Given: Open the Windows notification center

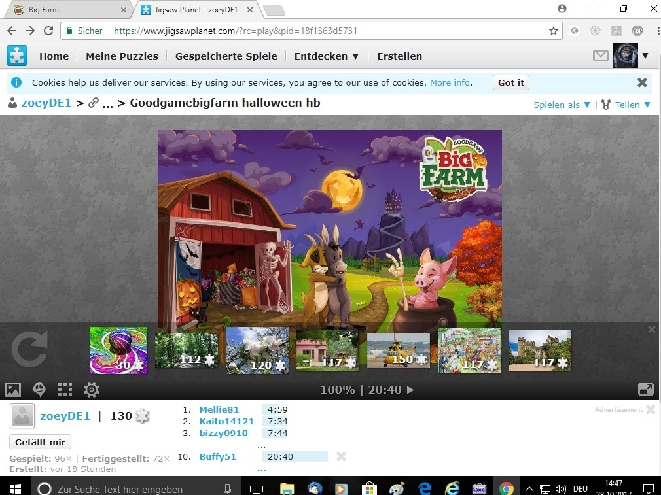Looking at the screenshot, I should pos(649,488).
